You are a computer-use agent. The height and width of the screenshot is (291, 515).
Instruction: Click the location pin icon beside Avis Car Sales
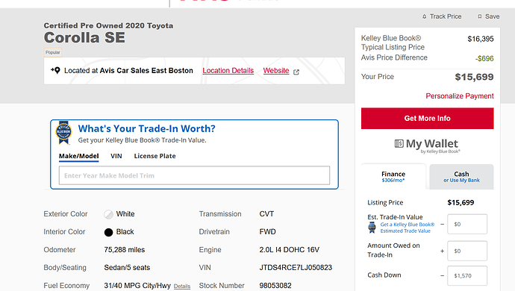pos(55,70)
